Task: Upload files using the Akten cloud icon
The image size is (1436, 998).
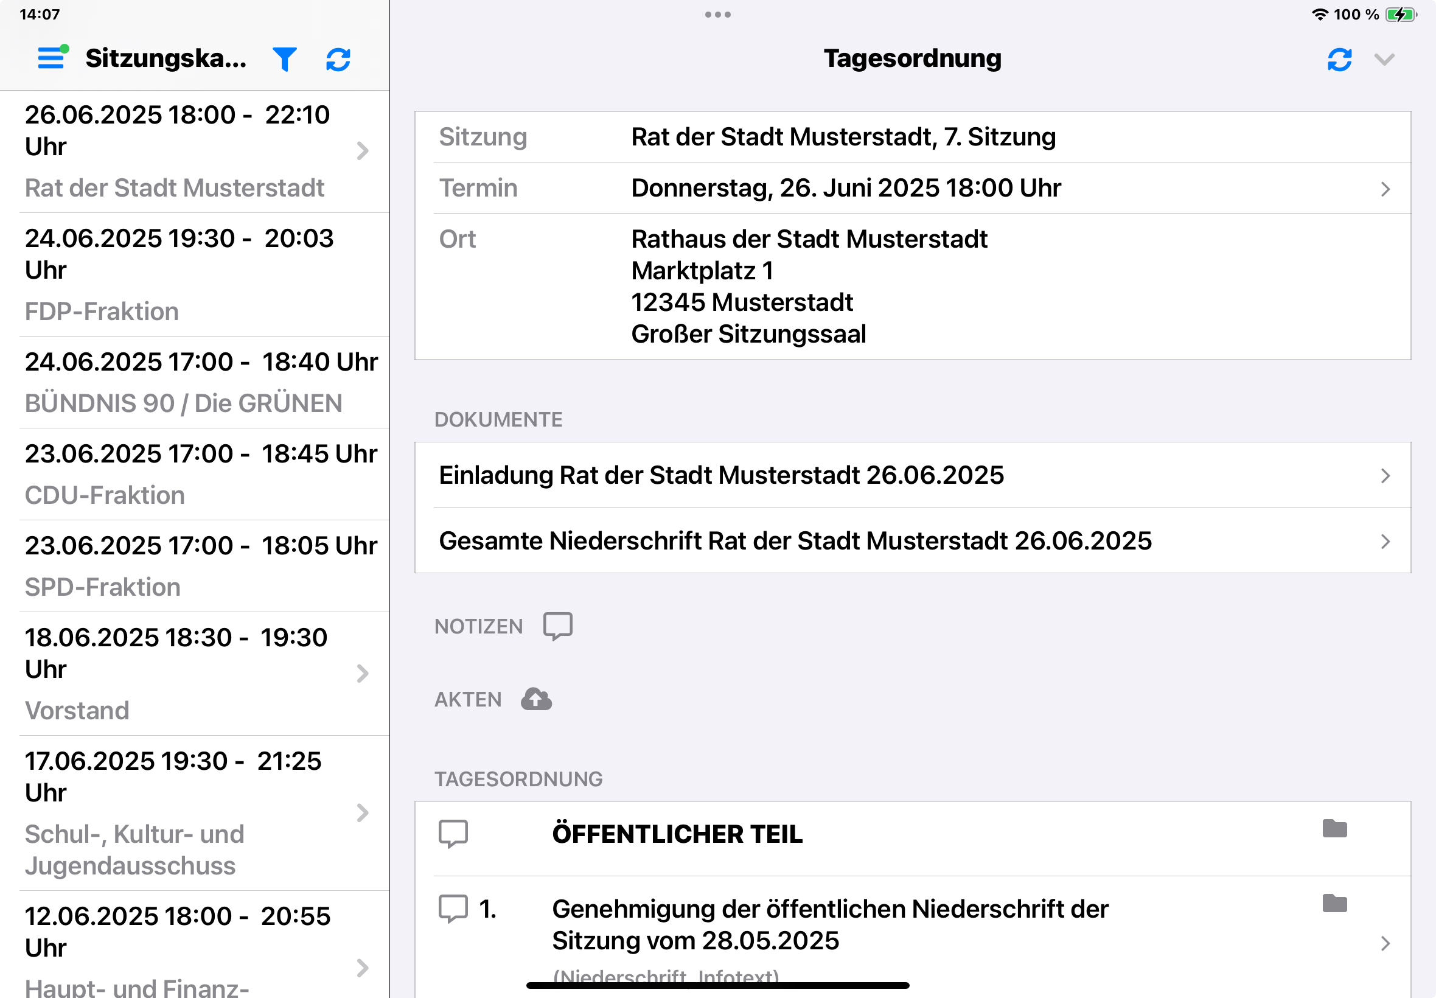Action: click(536, 699)
